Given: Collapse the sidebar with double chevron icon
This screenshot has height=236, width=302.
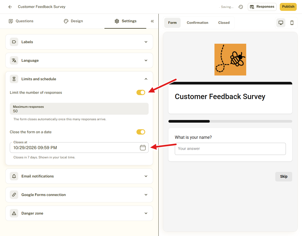Looking at the screenshot, I should [x=152, y=21].
